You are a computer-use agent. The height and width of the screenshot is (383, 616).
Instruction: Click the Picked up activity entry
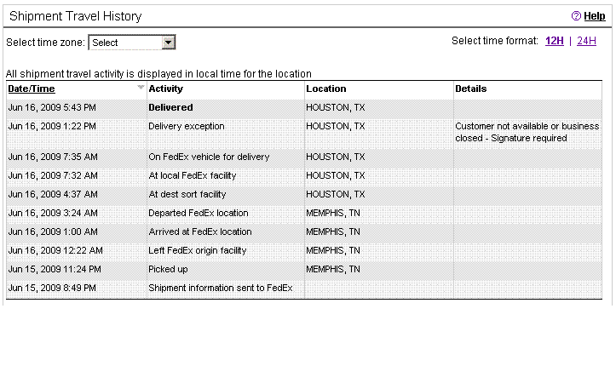168,270
